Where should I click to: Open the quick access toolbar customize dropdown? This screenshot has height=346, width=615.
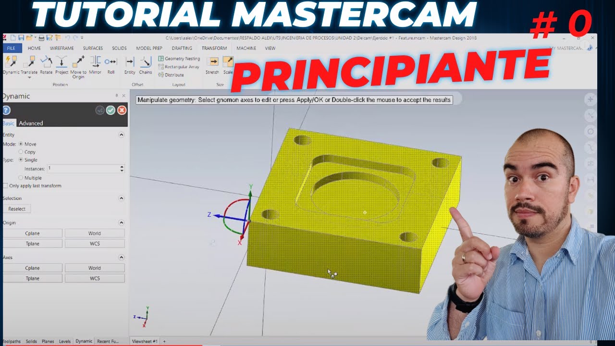pyautogui.click(x=82, y=37)
